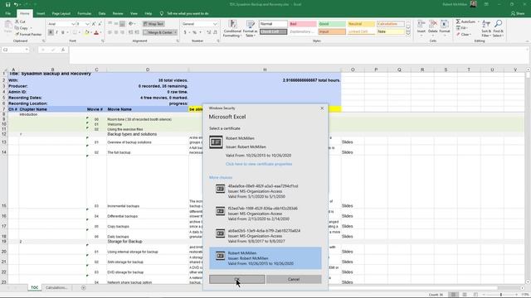Apply the Note cell style
531x298 pixels.
[391, 31]
